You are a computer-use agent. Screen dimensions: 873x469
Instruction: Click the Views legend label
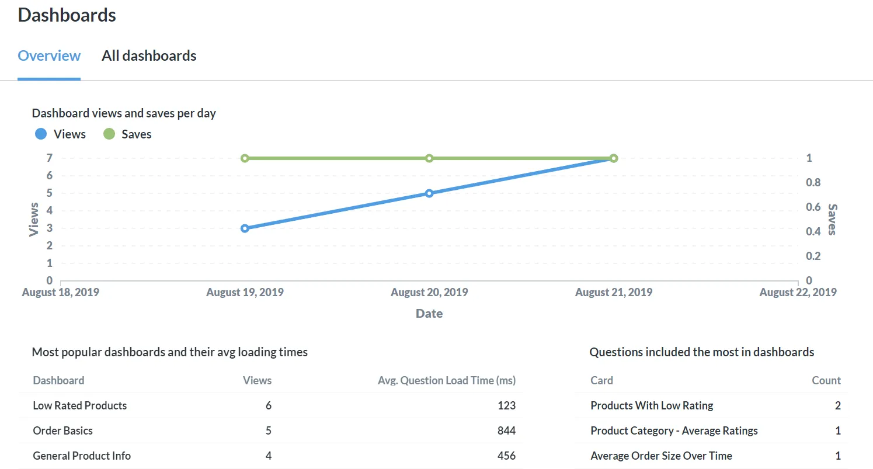pos(69,134)
